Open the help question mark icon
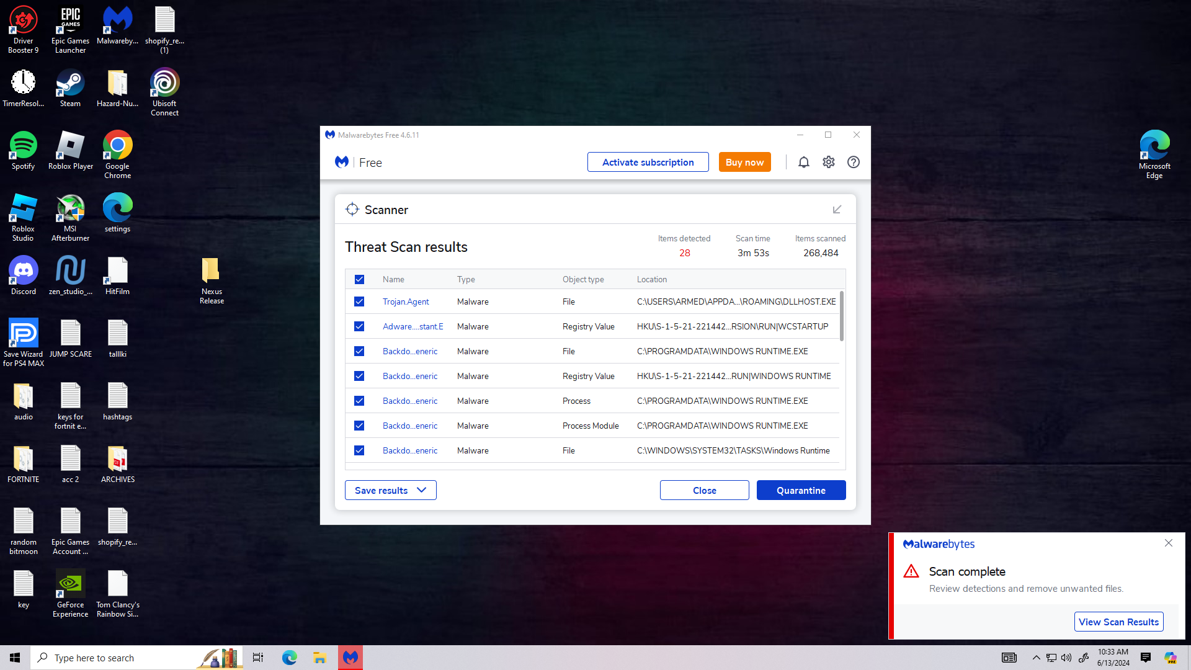This screenshot has width=1191, height=670. [x=854, y=162]
